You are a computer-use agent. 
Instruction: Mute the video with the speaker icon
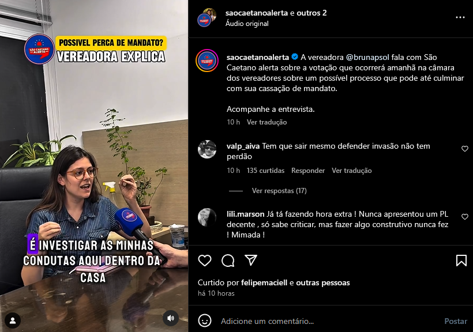(x=170, y=318)
